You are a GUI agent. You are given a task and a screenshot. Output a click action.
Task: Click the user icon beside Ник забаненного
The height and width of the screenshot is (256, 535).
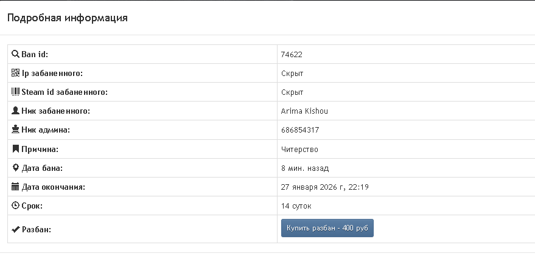[x=16, y=111]
